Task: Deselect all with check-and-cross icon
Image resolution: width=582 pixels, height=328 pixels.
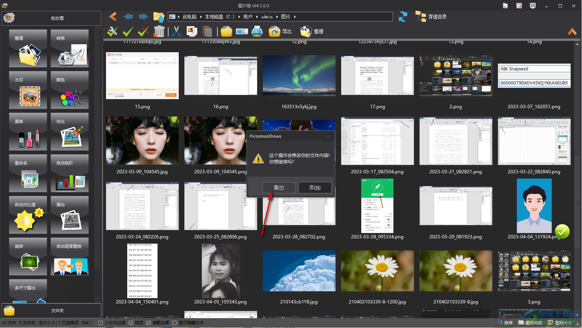Action: pyautogui.click(x=143, y=31)
